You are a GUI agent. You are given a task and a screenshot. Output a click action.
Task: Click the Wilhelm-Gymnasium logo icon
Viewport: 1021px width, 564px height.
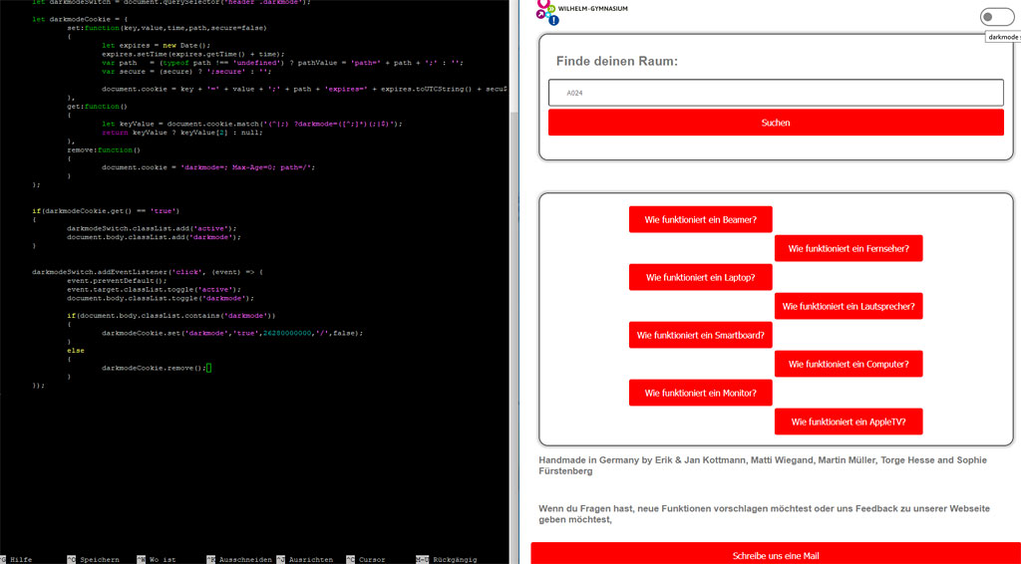pos(547,10)
